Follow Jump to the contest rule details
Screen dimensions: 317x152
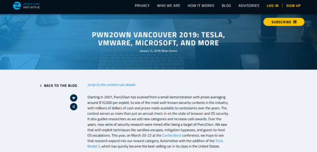pyautogui.click(x=111, y=85)
